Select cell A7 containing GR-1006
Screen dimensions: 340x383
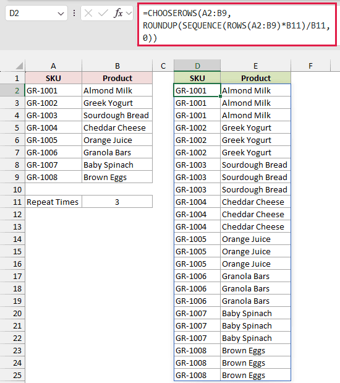click(x=53, y=152)
